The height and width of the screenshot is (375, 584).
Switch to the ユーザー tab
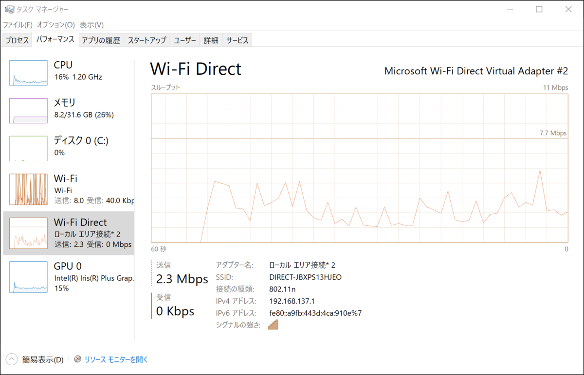(185, 40)
